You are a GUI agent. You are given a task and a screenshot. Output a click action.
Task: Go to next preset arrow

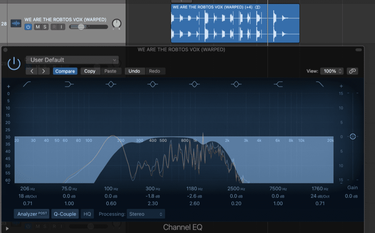tap(44, 71)
